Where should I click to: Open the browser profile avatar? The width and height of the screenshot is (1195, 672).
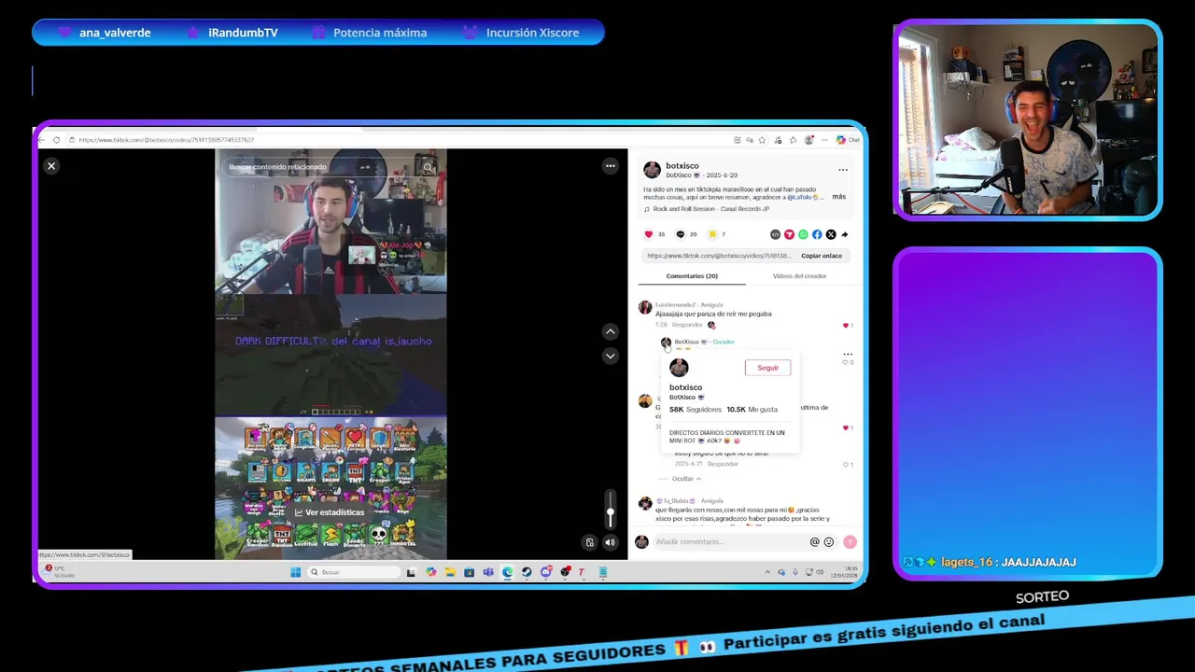click(x=808, y=140)
